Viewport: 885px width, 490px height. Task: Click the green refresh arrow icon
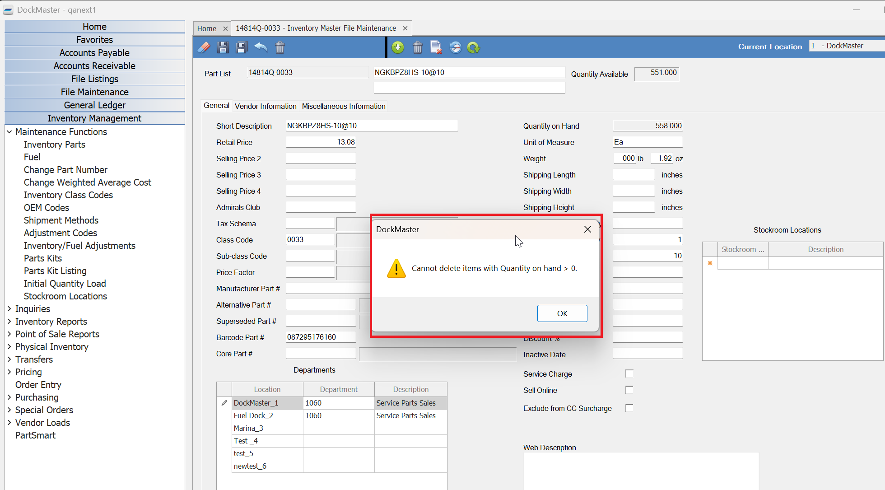tap(474, 47)
